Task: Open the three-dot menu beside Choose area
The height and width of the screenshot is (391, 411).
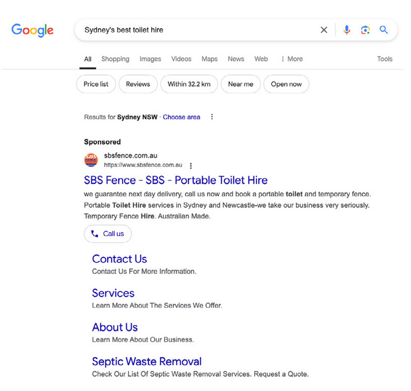Action: click(212, 117)
